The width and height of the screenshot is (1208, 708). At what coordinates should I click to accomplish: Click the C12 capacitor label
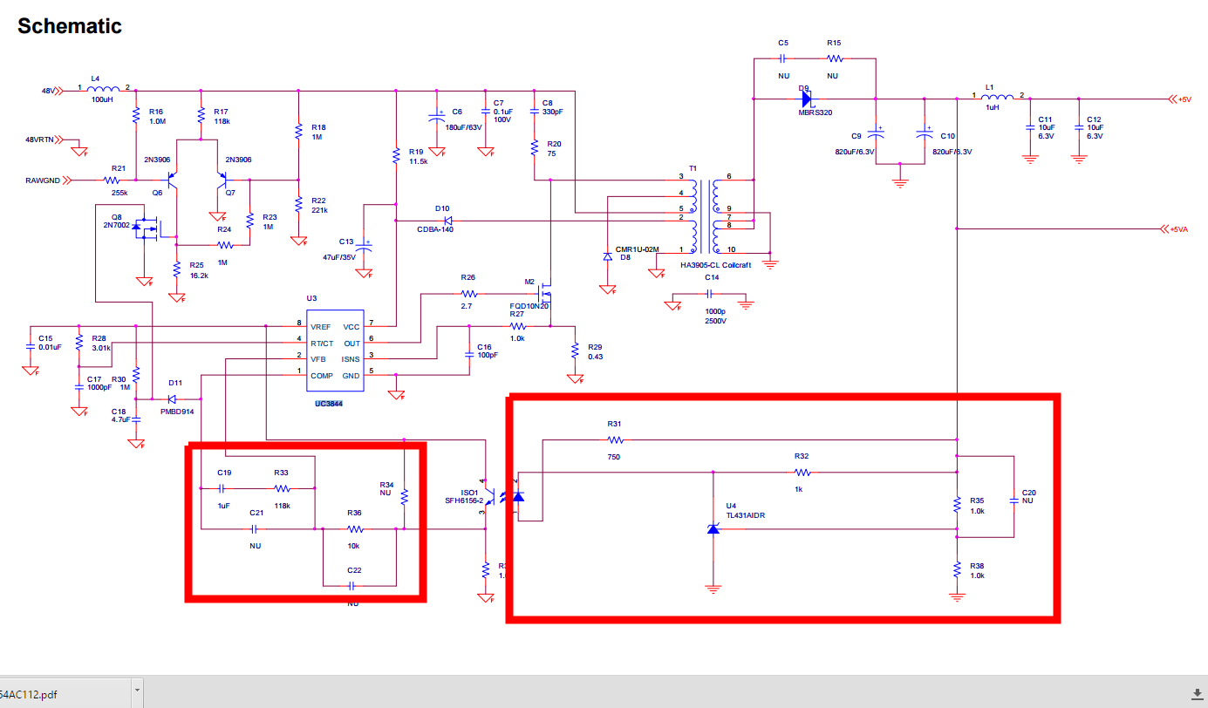pyautogui.click(x=1095, y=119)
